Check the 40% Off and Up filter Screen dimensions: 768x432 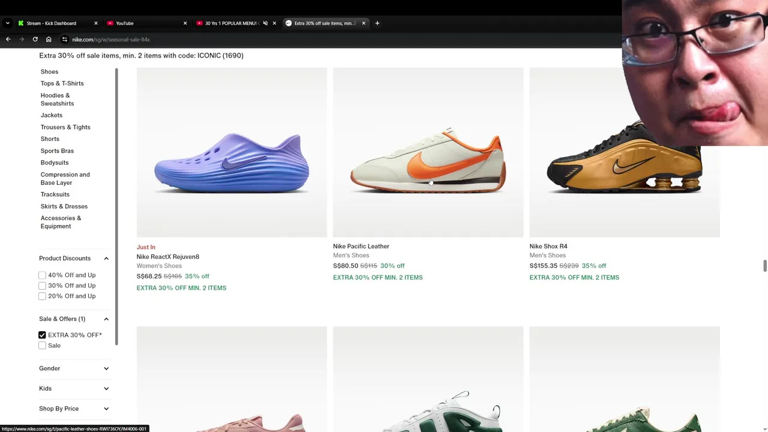pyautogui.click(x=42, y=275)
